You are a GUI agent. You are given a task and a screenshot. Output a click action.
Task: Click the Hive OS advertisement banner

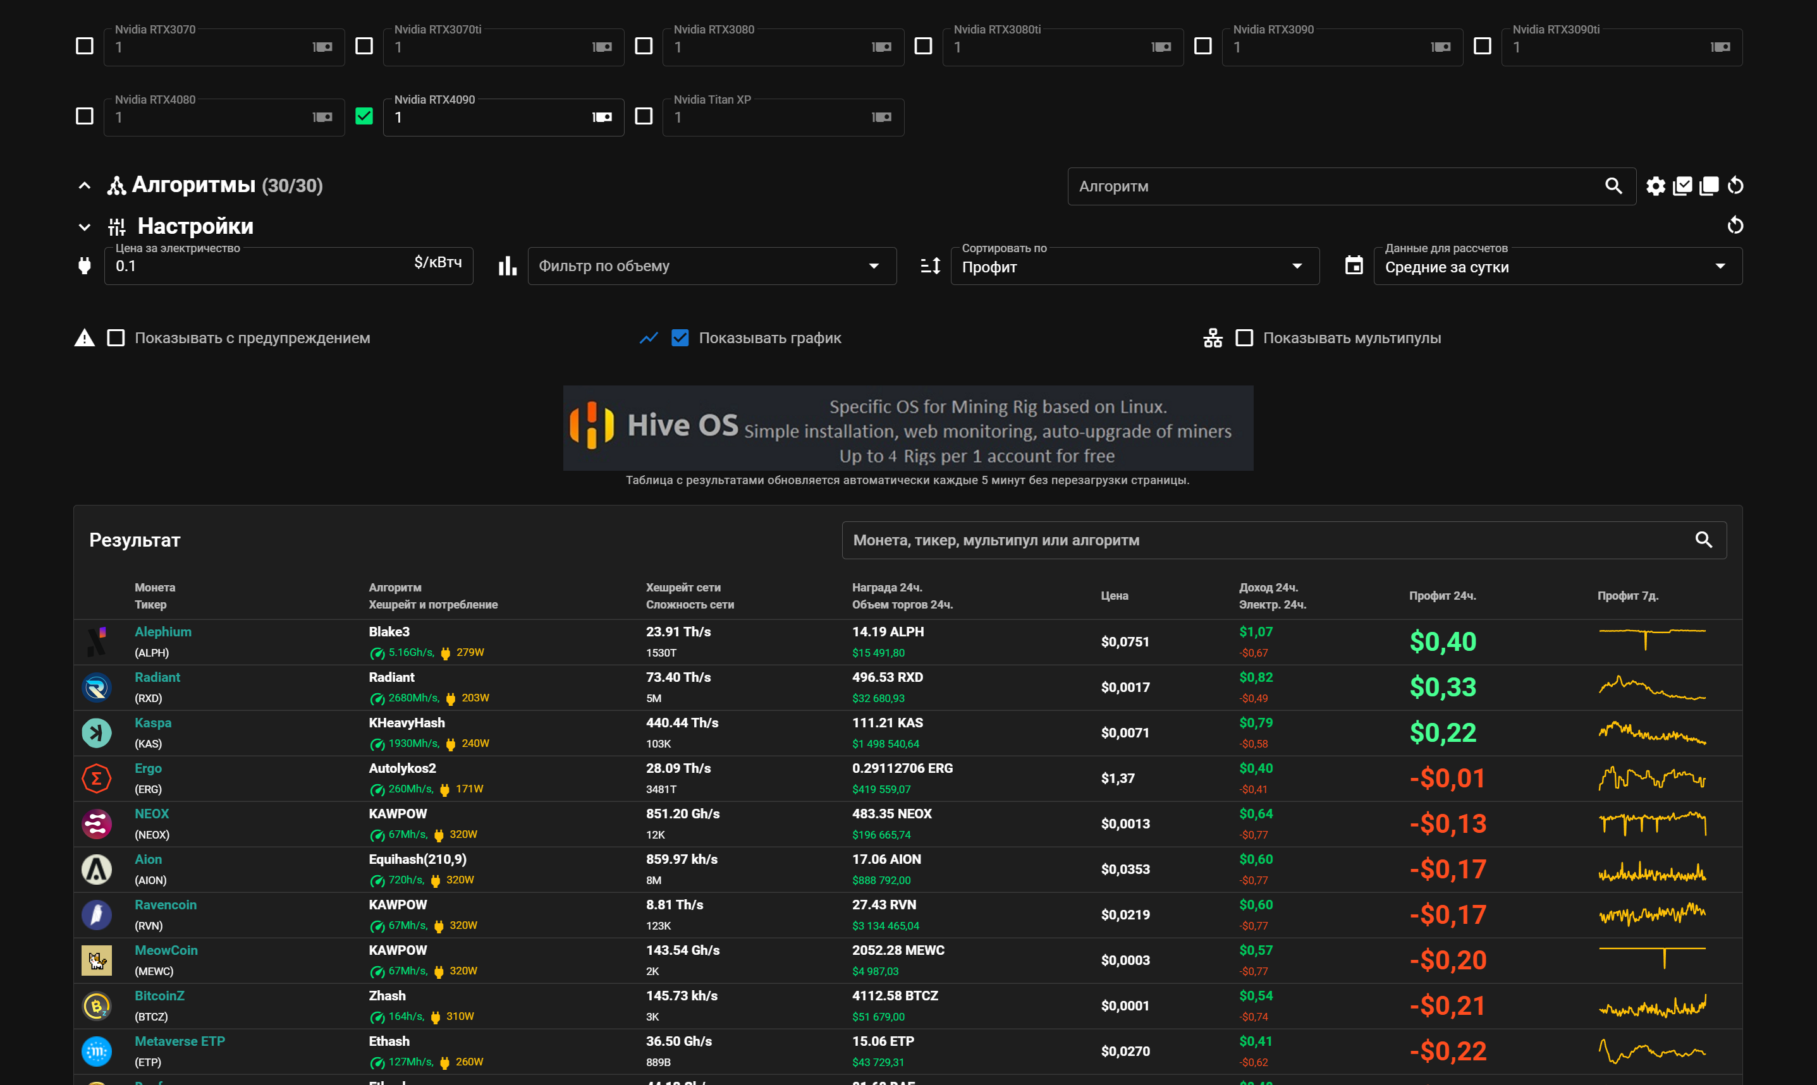pos(908,428)
